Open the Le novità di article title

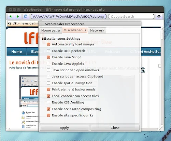click(x=24, y=62)
